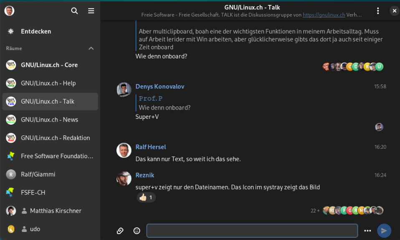Select the GNU/Linux.ch - Talk room
Viewport: 400px width, 240px height.
(x=50, y=101)
